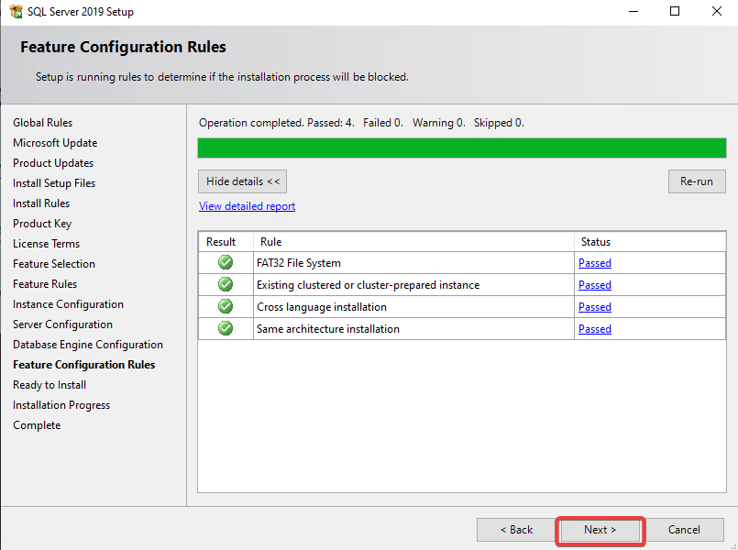Click the Result column header

pyautogui.click(x=226, y=242)
